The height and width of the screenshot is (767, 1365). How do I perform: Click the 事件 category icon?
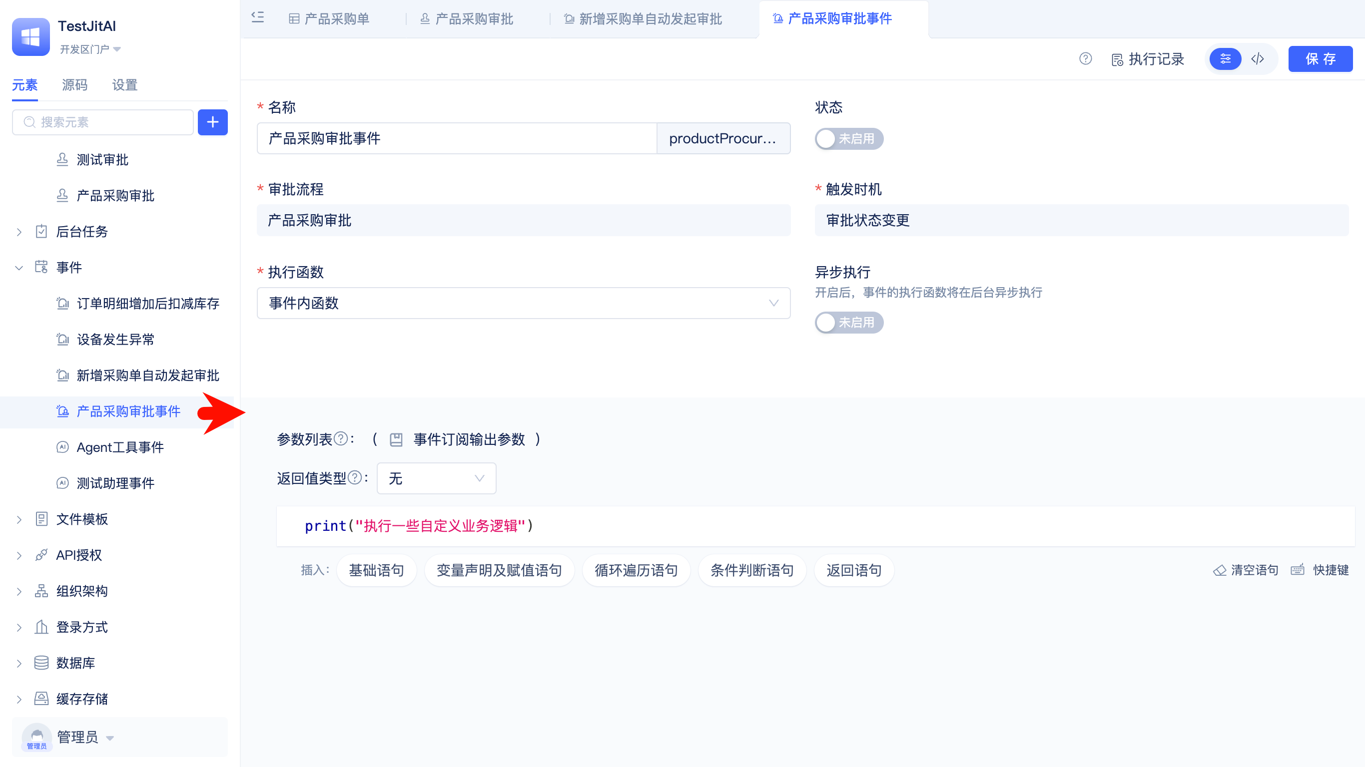41,267
